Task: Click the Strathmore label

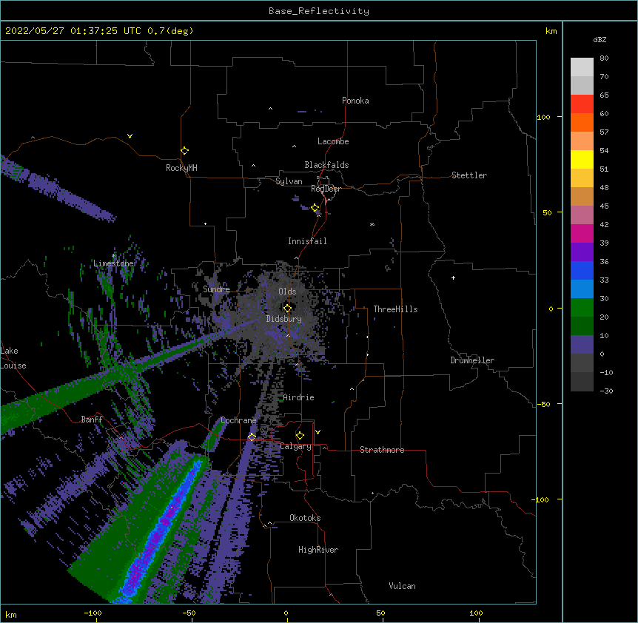Action: click(382, 450)
